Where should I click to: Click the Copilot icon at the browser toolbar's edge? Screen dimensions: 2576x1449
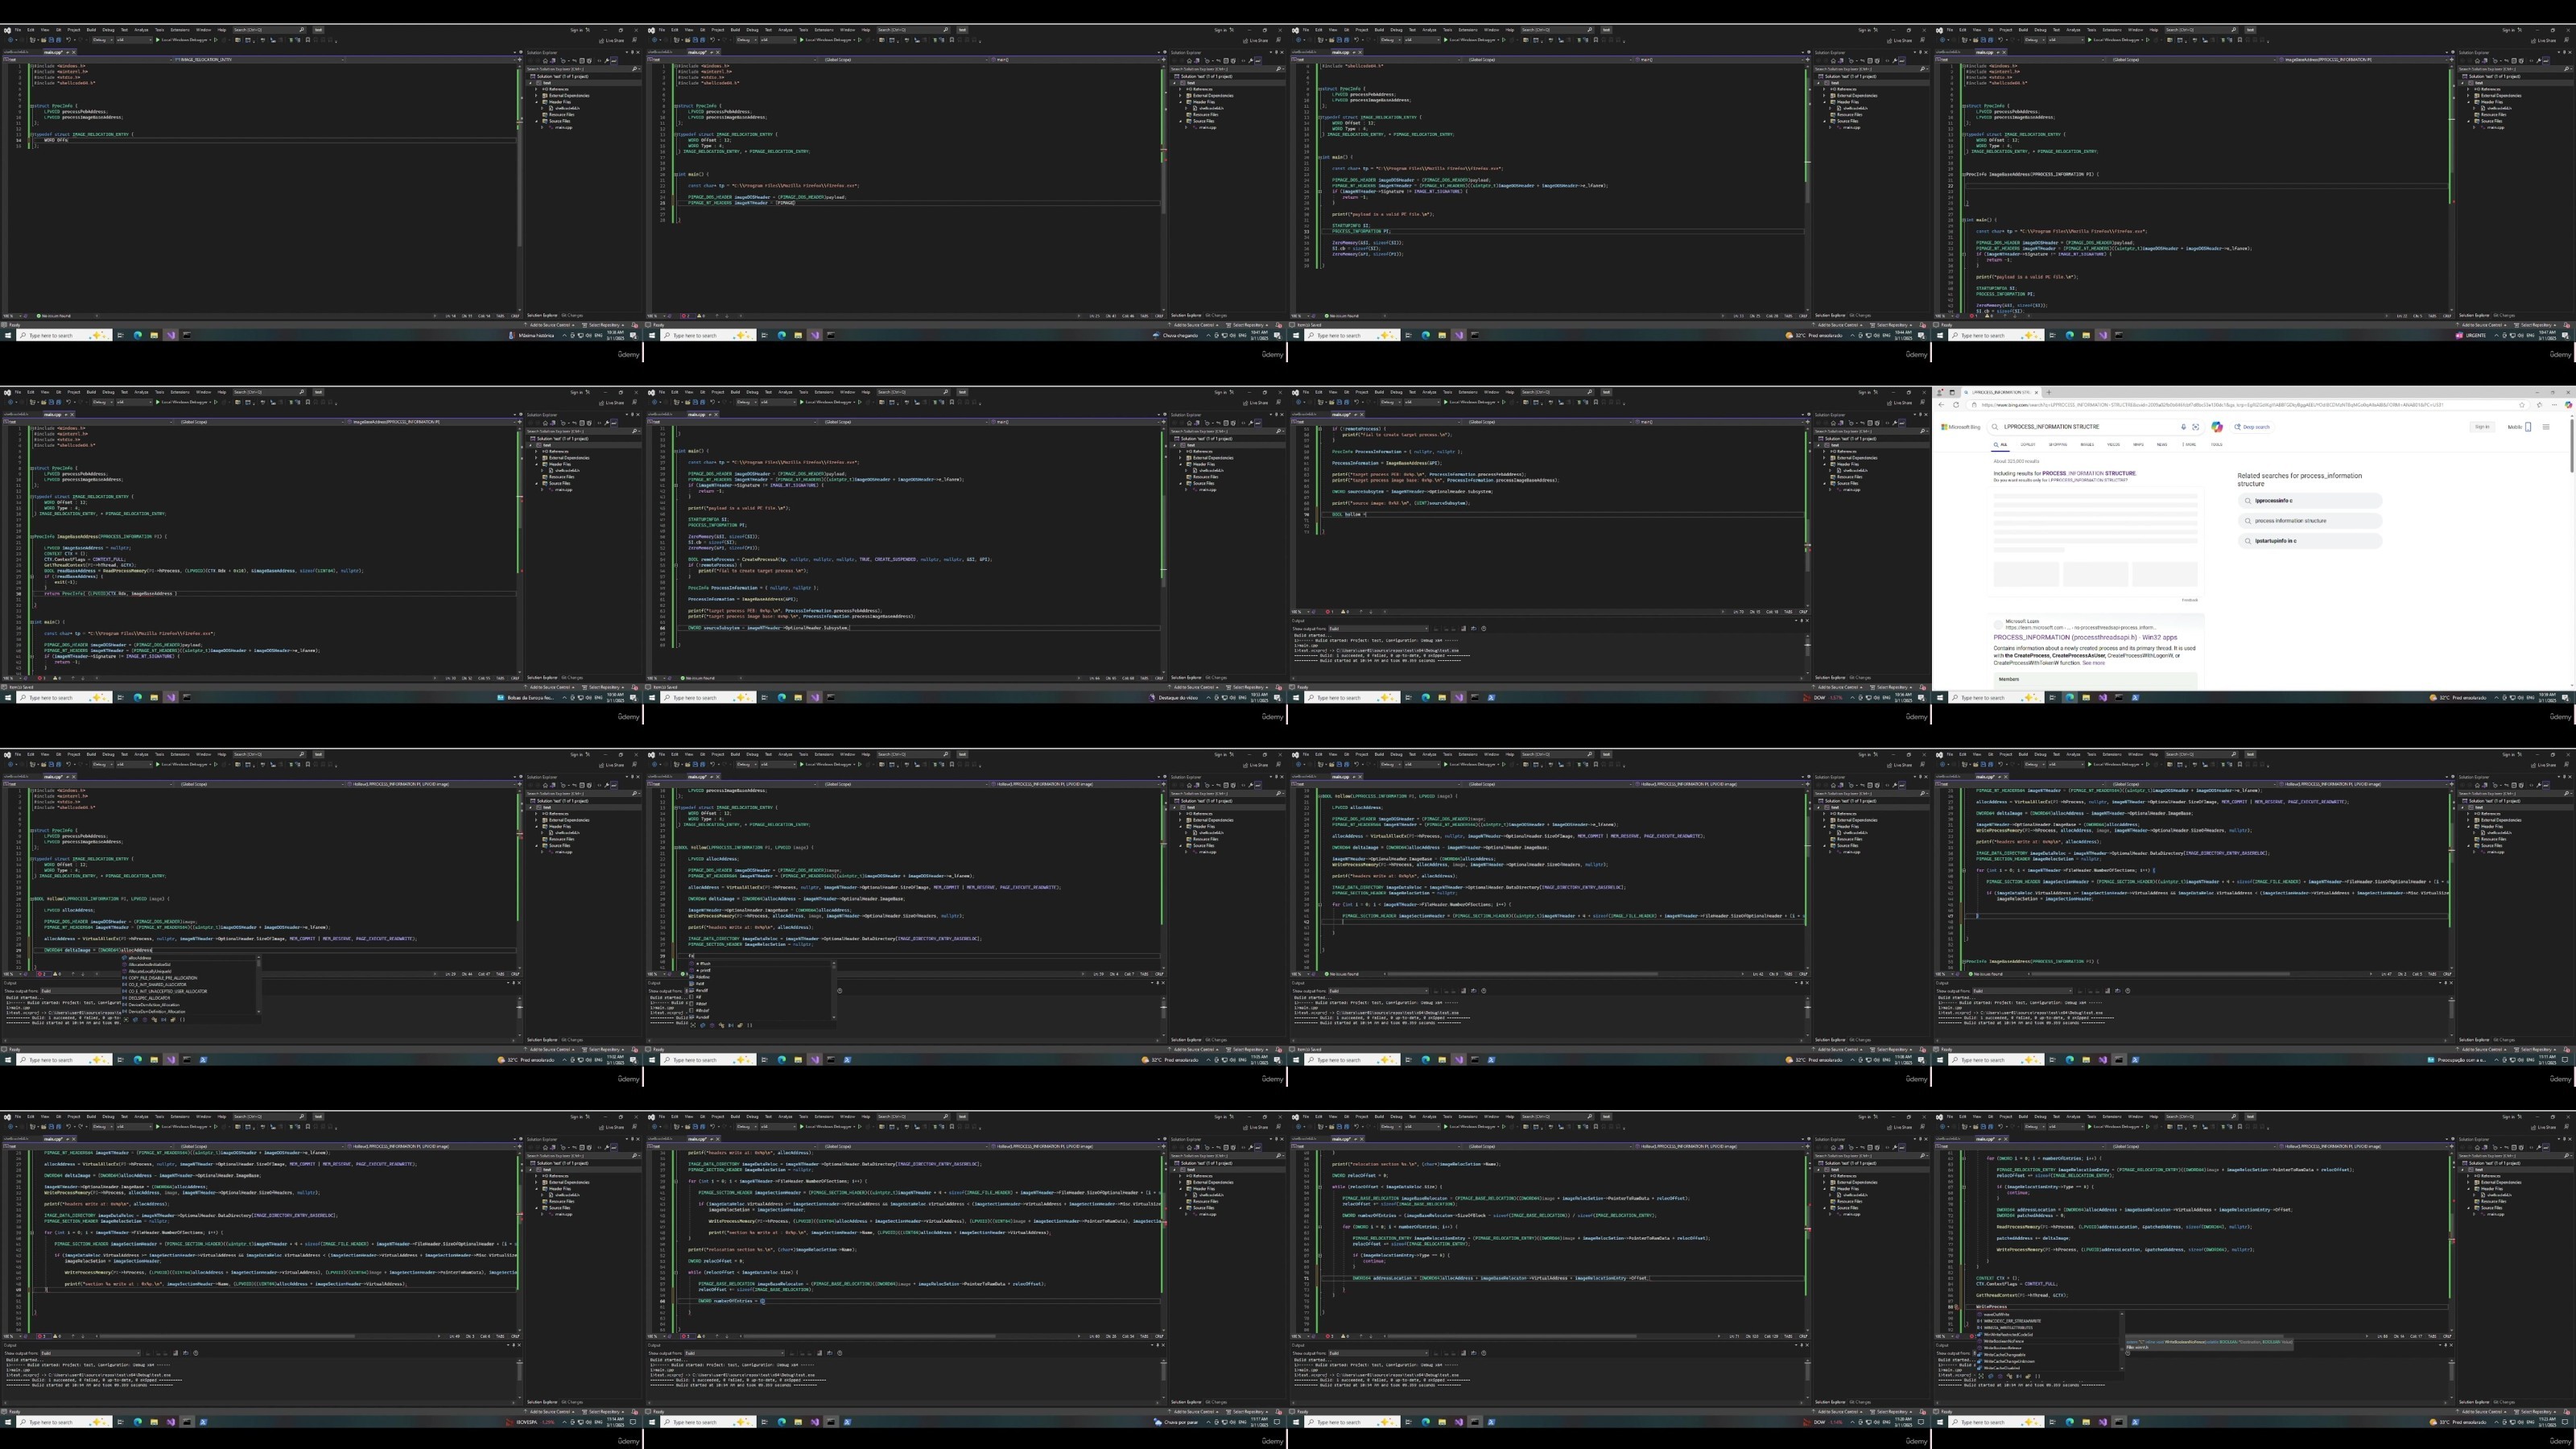point(2569,405)
